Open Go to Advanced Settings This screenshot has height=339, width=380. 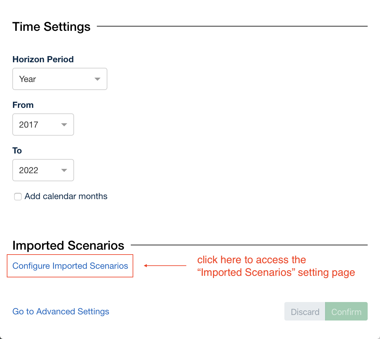(60, 311)
